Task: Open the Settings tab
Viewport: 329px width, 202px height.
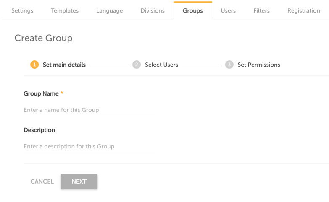Action: pyautogui.click(x=22, y=11)
